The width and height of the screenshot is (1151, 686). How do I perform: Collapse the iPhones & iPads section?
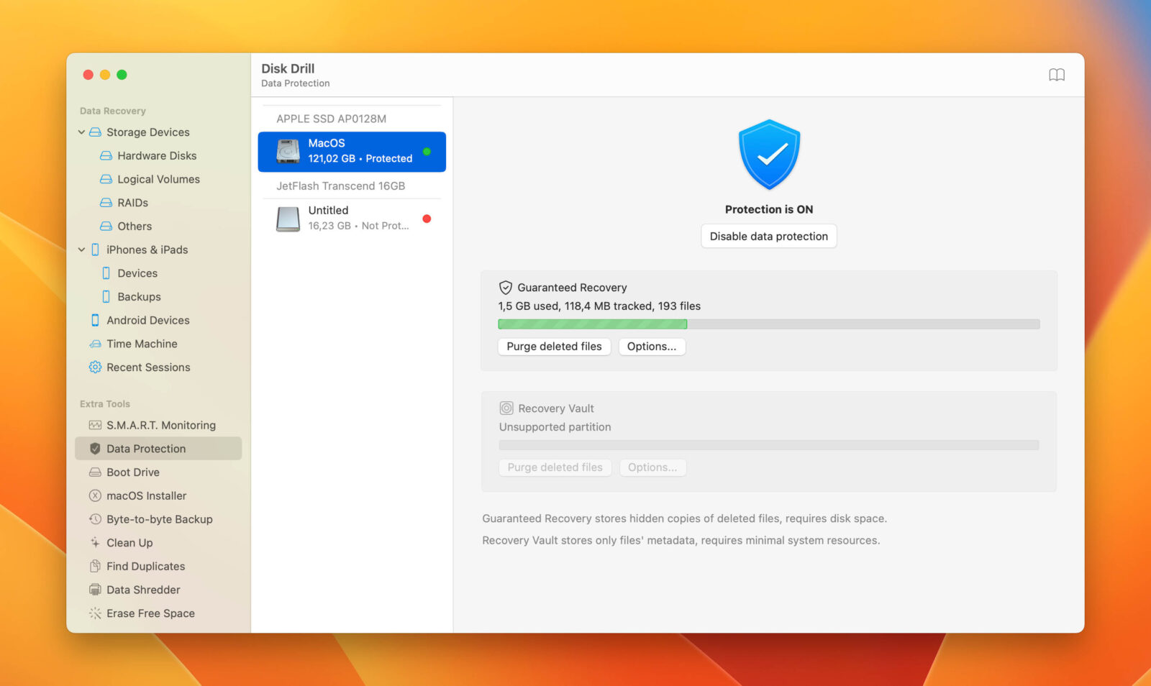pyautogui.click(x=81, y=250)
